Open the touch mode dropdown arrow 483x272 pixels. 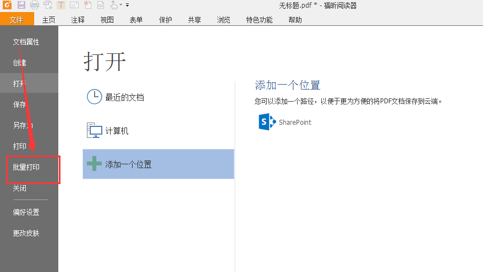pos(121,5)
